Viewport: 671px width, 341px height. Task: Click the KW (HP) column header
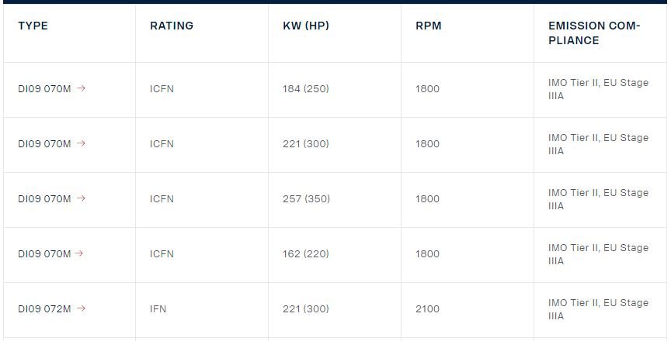306,26
